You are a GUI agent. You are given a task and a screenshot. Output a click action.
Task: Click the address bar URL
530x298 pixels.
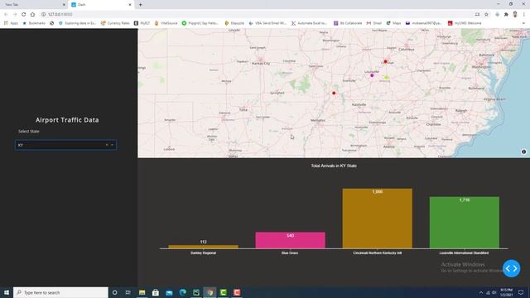click(60, 15)
